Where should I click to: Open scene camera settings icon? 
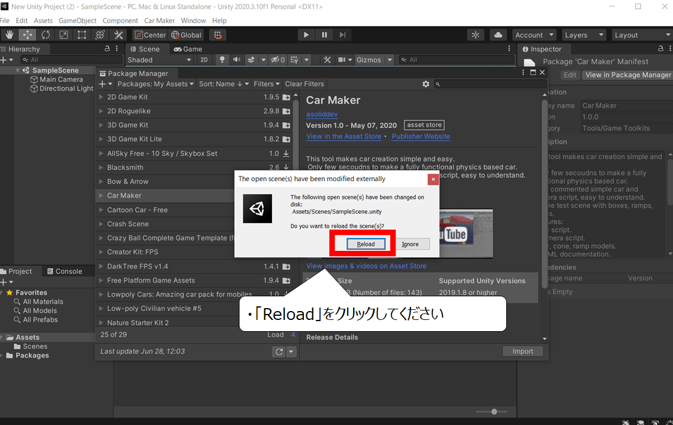tap(342, 60)
